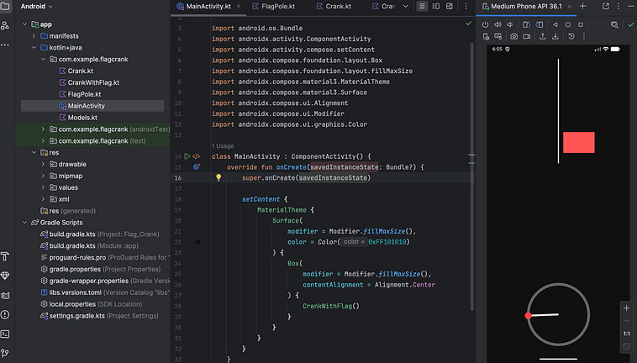Select libs.versions.toml file

[75, 292]
